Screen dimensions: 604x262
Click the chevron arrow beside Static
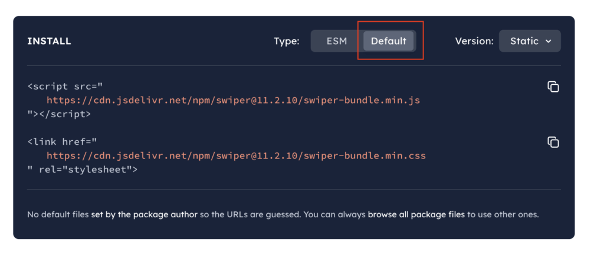click(549, 41)
